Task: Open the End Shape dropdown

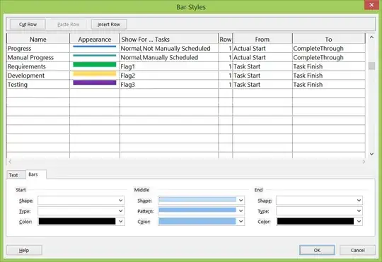Action: (319, 201)
